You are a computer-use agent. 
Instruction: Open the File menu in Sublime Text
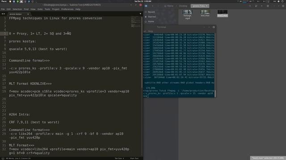[x=3, y=9]
